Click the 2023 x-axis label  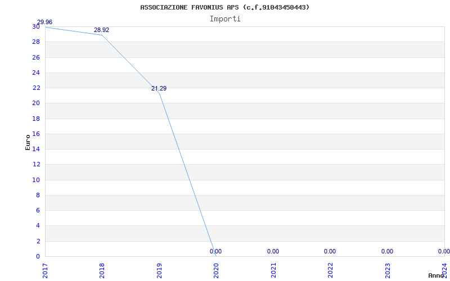[388, 271]
